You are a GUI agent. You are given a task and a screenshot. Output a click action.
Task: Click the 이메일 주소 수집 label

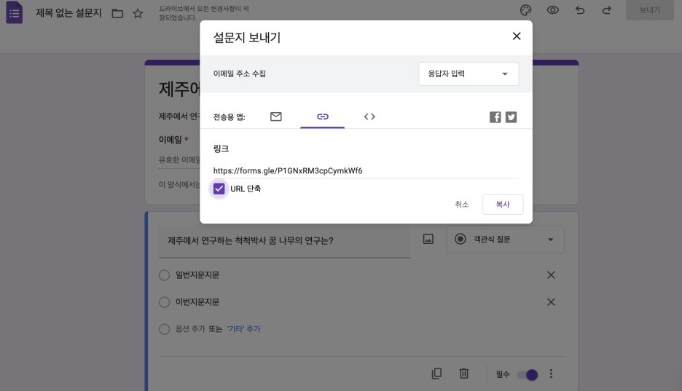tap(239, 74)
